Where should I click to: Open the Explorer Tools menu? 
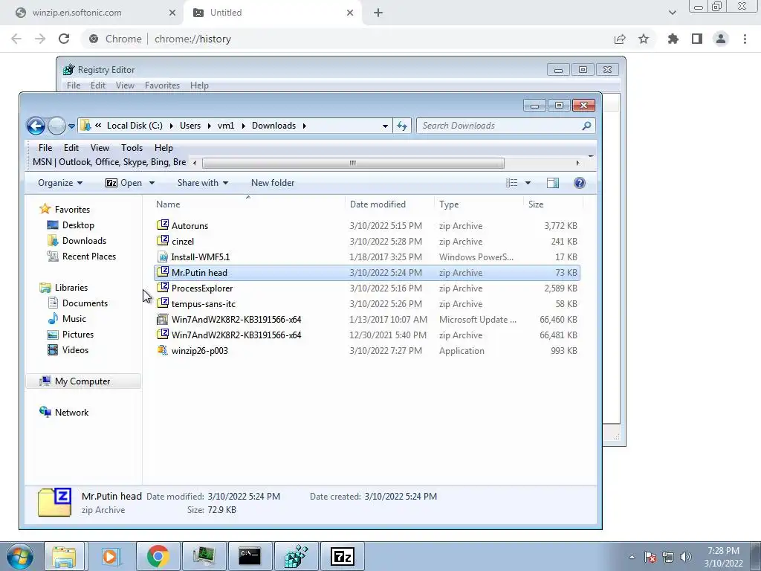click(x=132, y=148)
